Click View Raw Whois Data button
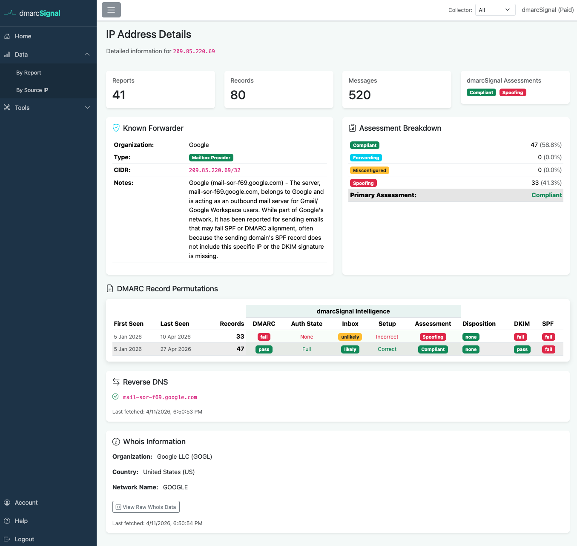Image resolution: width=577 pixels, height=546 pixels. pyautogui.click(x=146, y=507)
